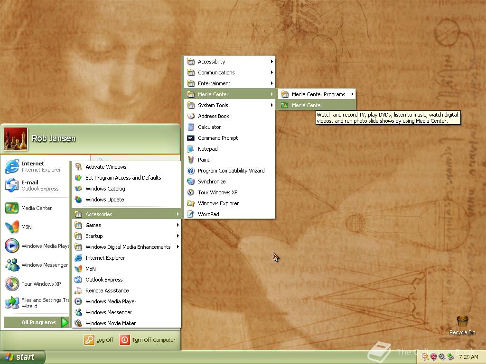
Task: Open Internet Explorer icon in All Programs list
Action: [x=78, y=258]
